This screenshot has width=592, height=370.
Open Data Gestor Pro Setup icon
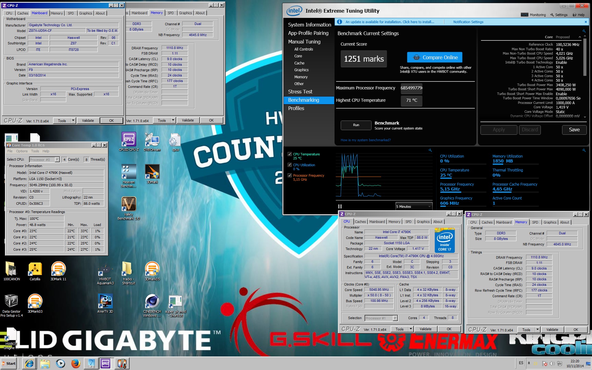tap(11, 305)
